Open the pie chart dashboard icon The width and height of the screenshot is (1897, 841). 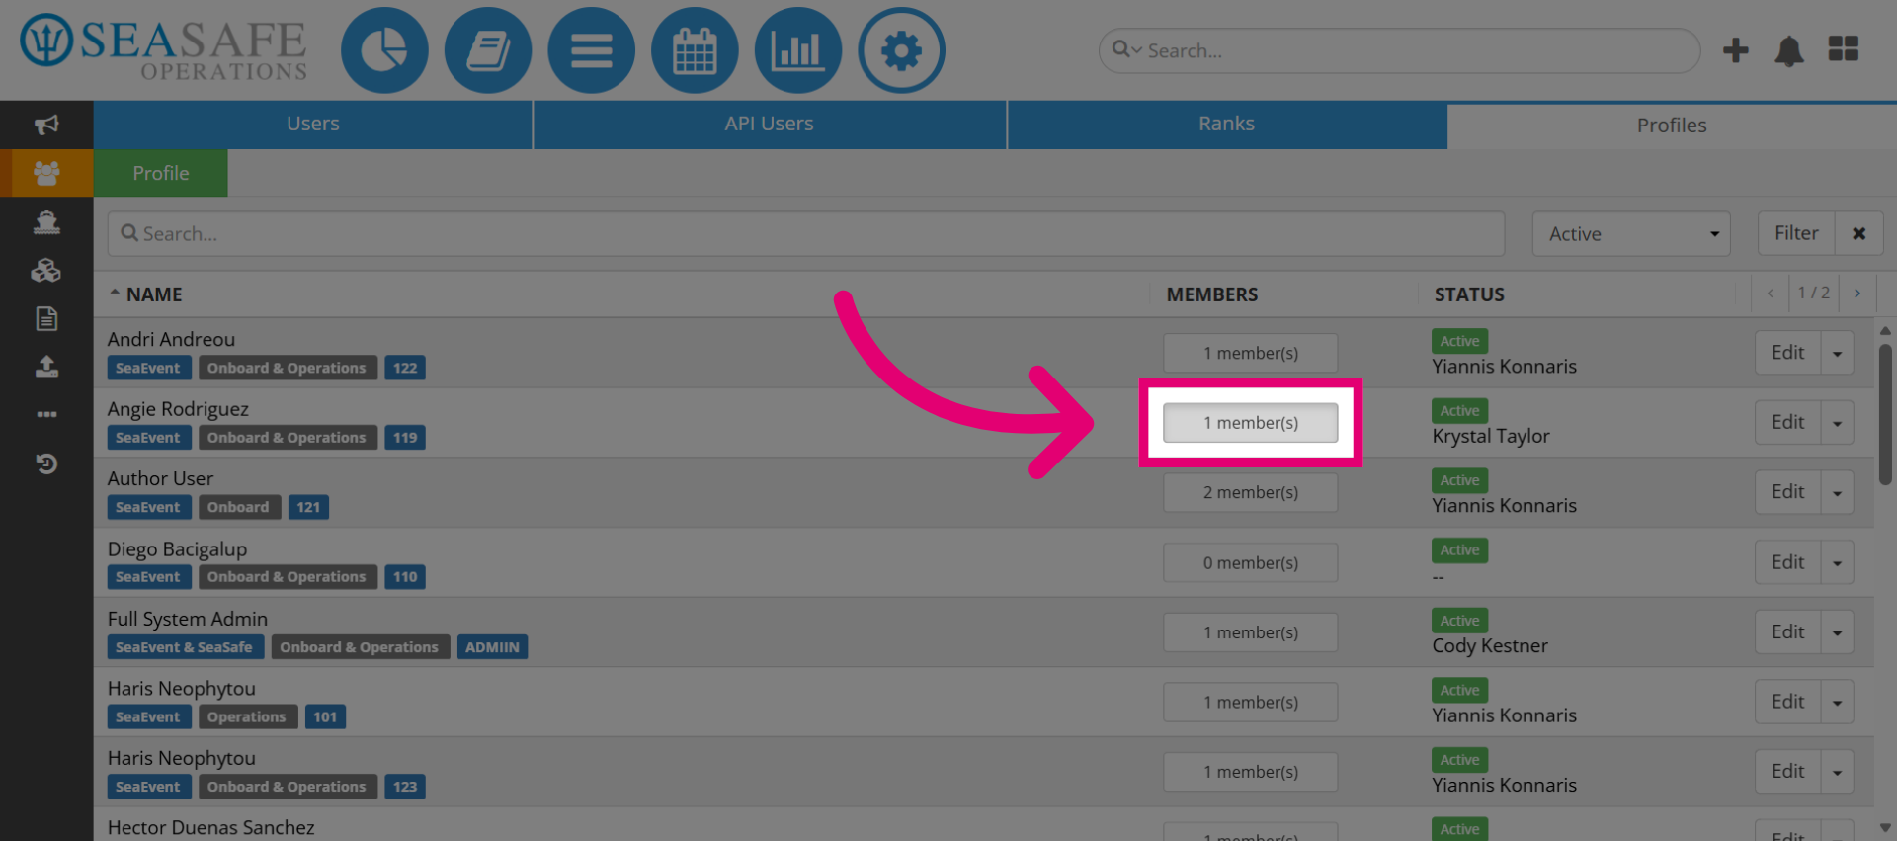click(384, 50)
